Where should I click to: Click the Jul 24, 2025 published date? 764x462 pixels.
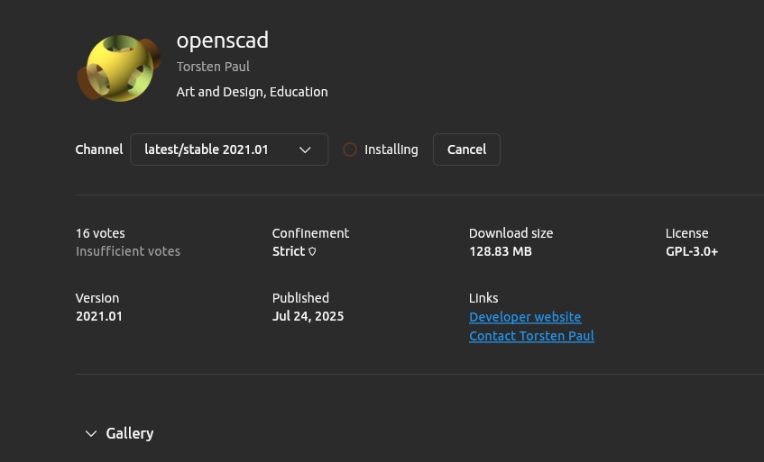point(308,316)
